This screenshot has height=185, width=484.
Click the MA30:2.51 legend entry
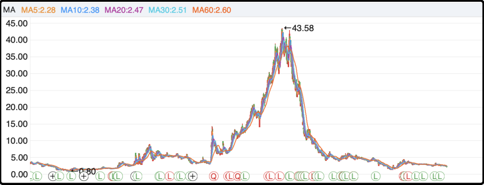coord(168,10)
